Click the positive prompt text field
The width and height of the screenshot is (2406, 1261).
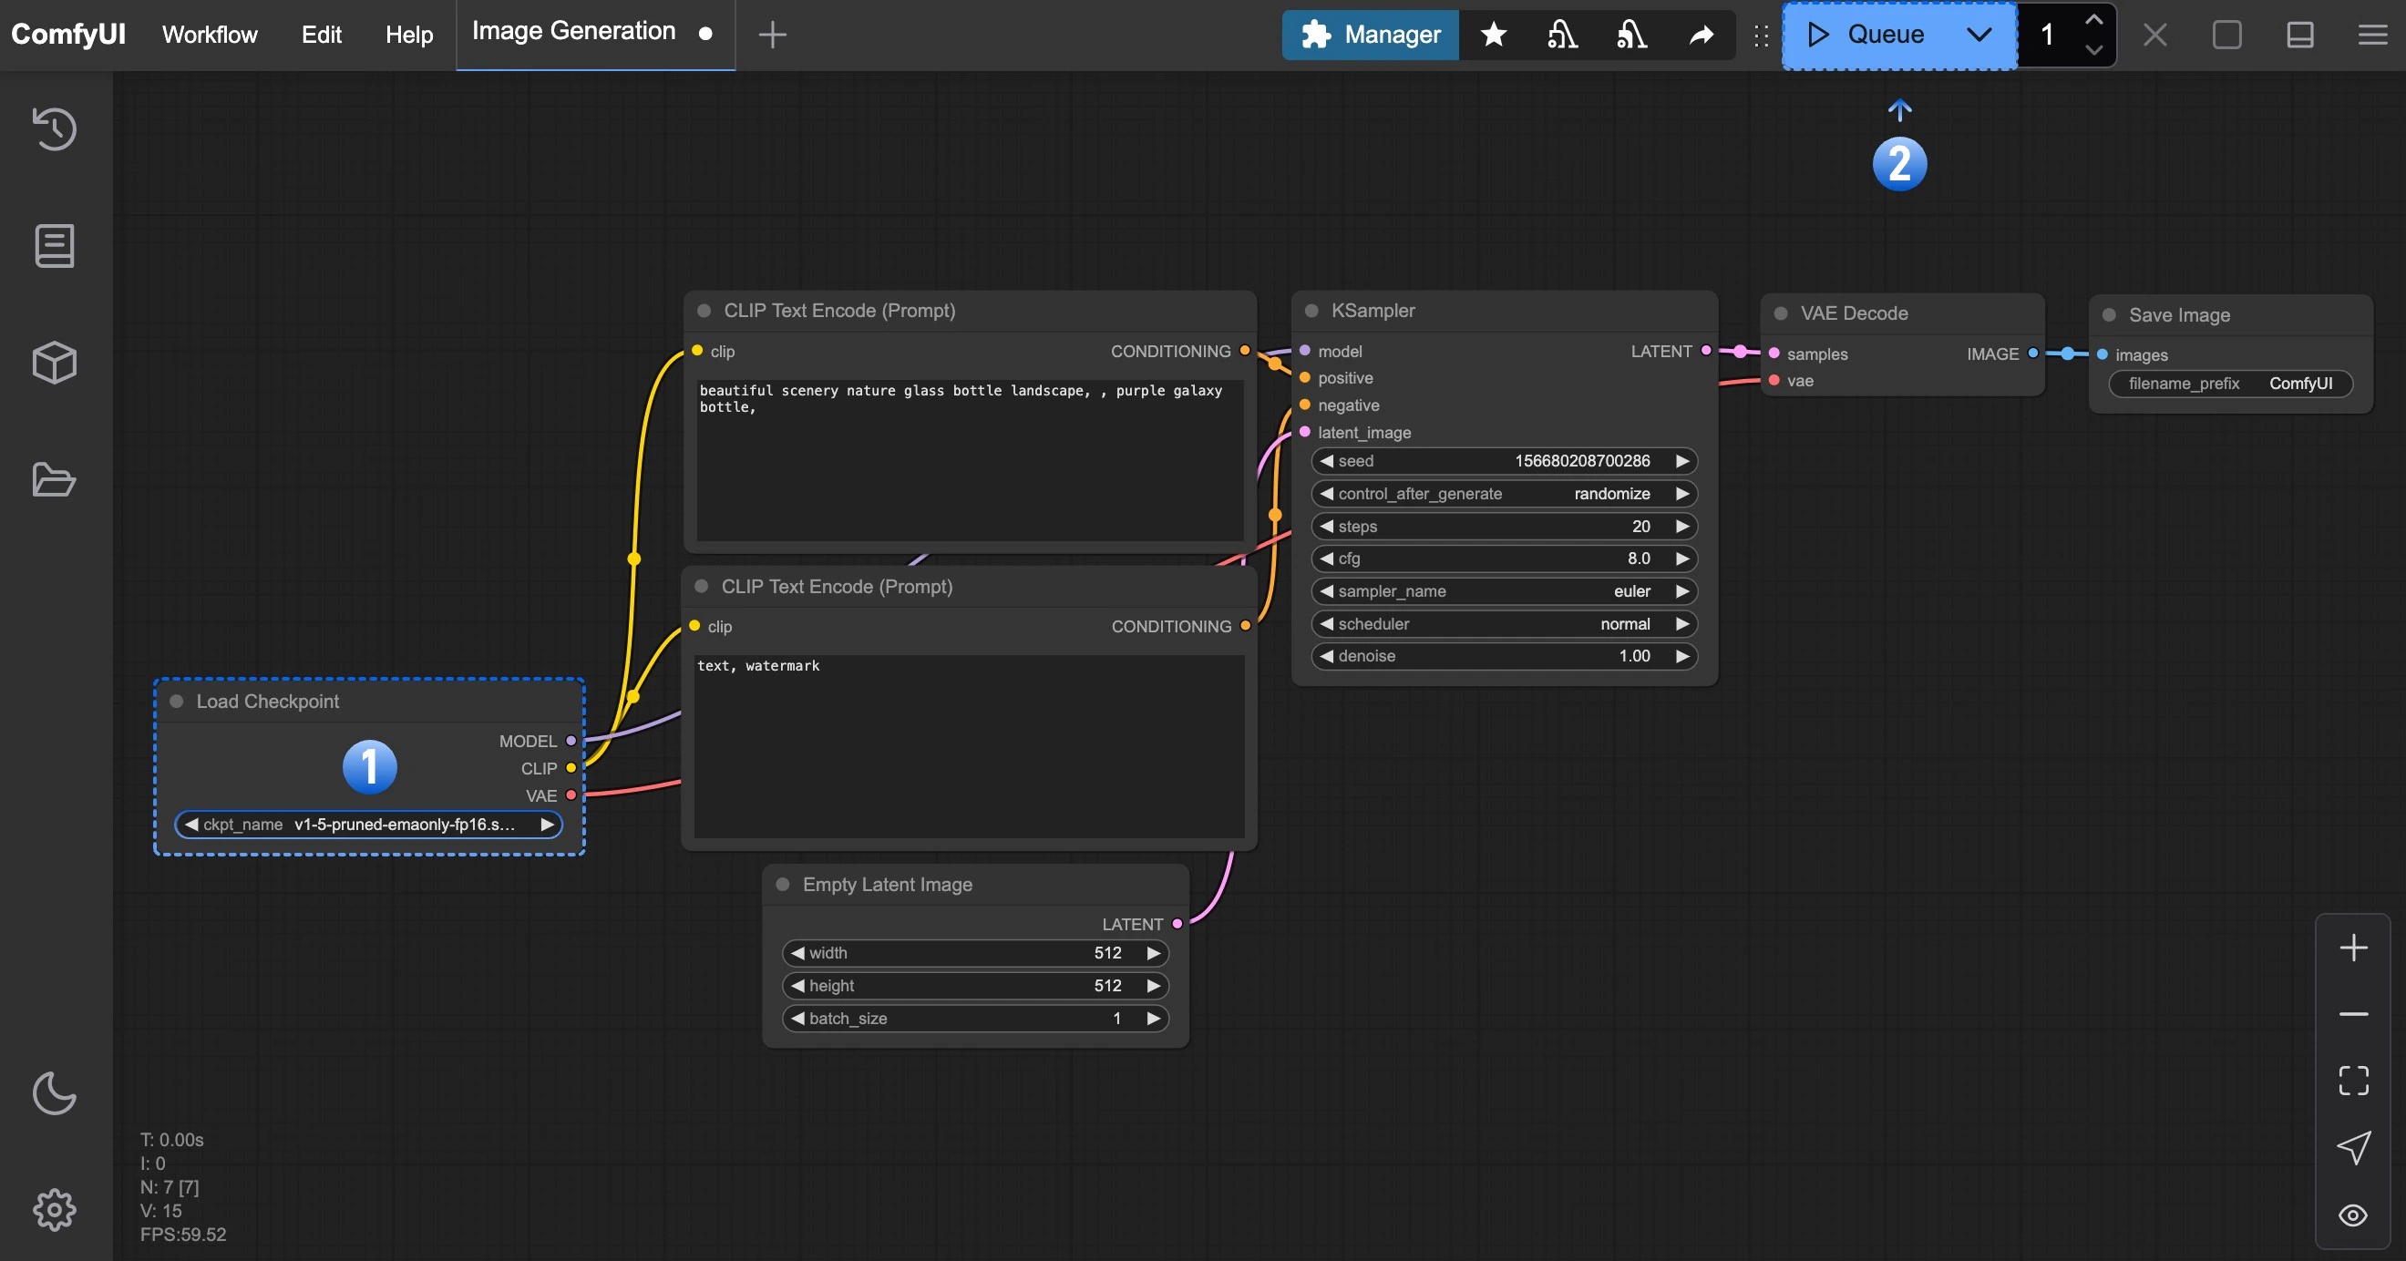pyautogui.click(x=969, y=457)
